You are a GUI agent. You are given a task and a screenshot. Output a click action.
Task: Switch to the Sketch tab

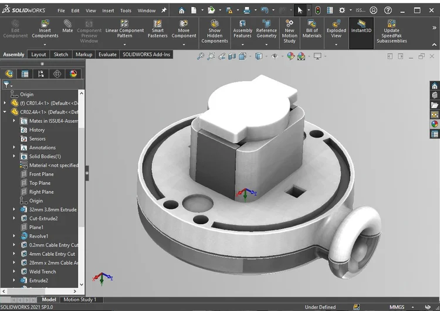click(x=61, y=55)
